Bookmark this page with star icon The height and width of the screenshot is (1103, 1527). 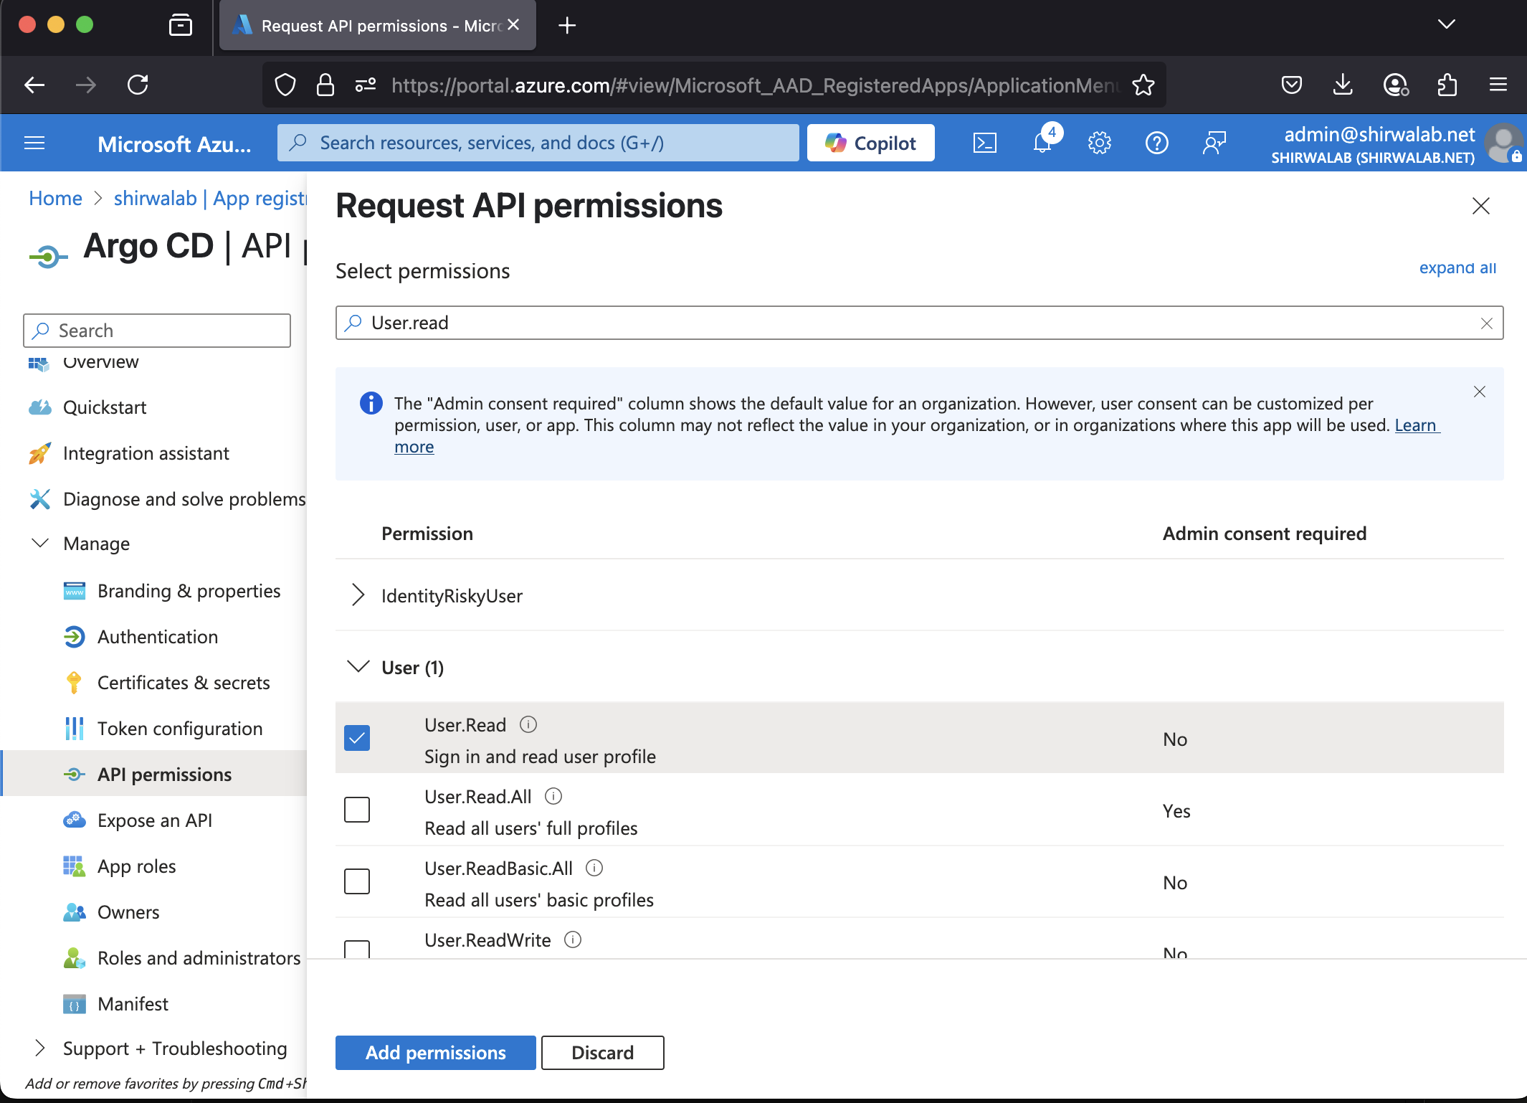pos(1143,85)
